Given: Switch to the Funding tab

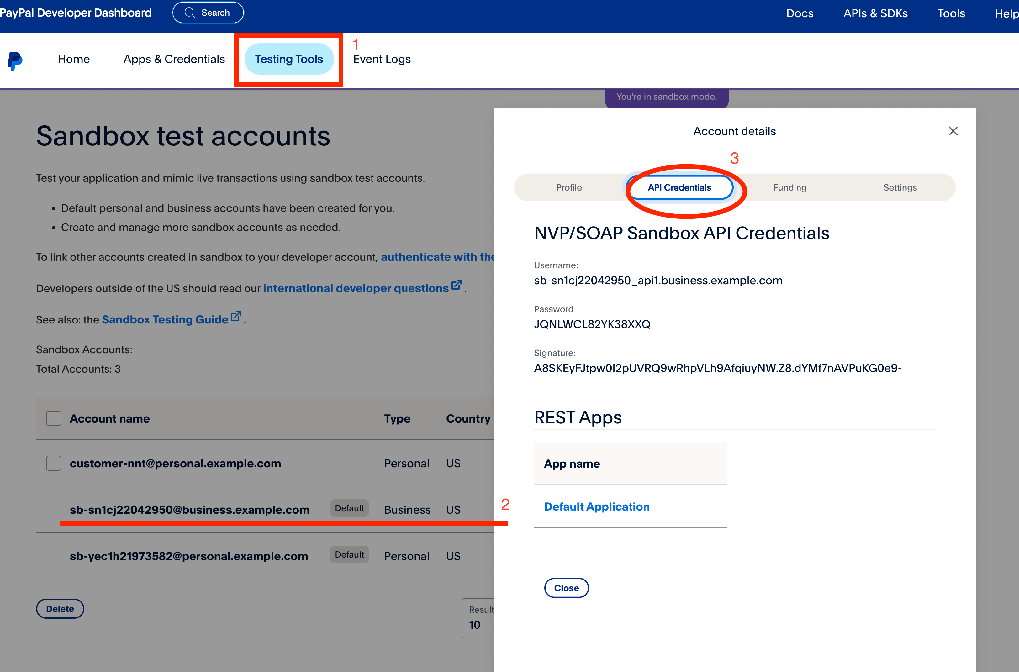Looking at the screenshot, I should click(x=790, y=188).
